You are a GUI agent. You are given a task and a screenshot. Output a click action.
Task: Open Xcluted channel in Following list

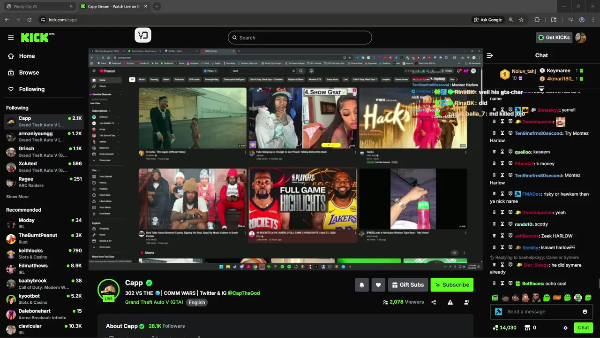(x=44, y=167)
